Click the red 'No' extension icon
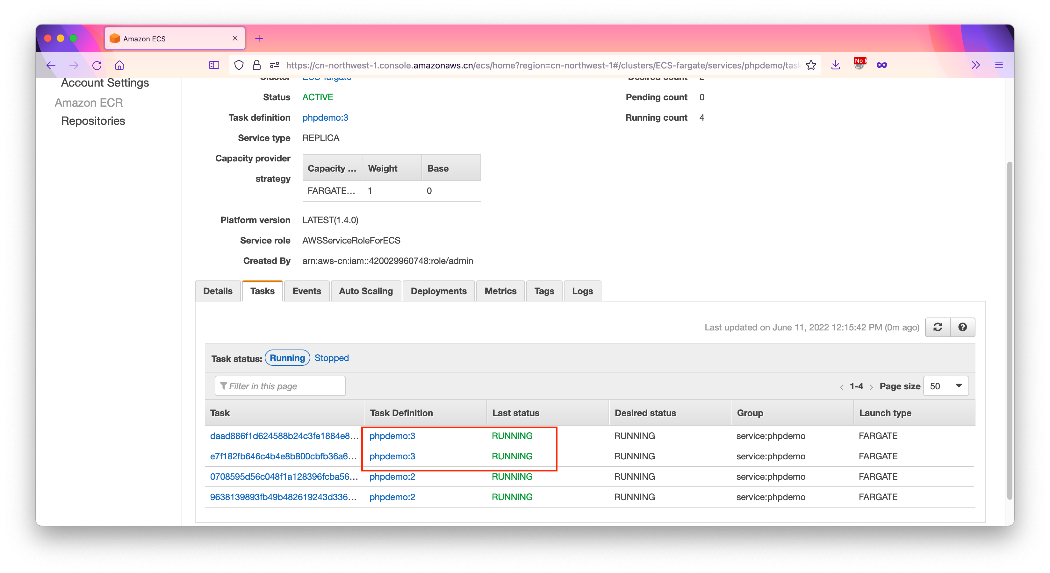This screenshot has height=573, width=1050. coord(859,64)
